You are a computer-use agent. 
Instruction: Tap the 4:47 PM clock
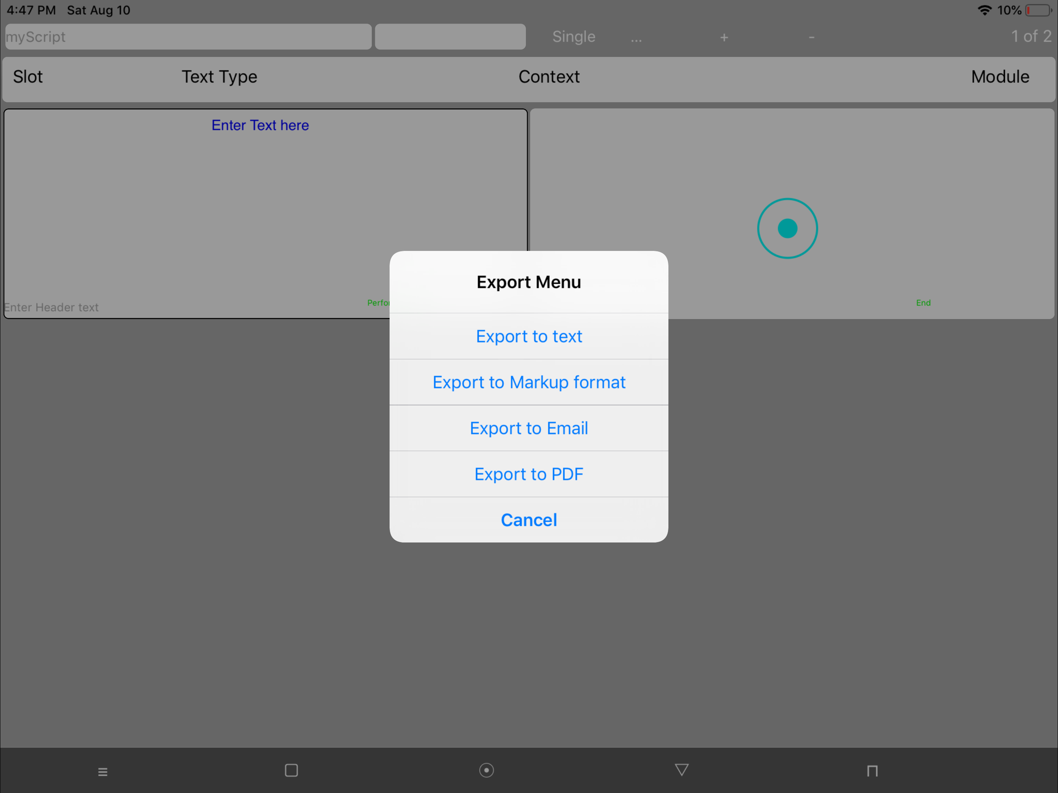[x=31, y=10]
